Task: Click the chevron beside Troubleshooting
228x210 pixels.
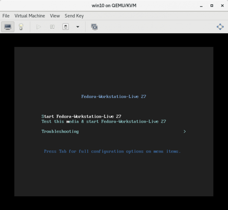Action: [185, 132]
